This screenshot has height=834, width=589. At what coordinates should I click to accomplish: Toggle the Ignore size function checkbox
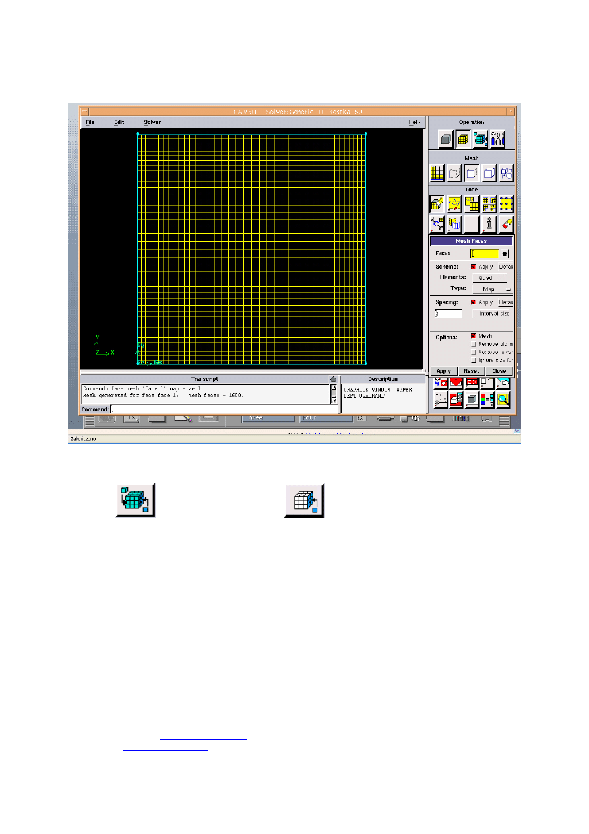click(473, 359)
